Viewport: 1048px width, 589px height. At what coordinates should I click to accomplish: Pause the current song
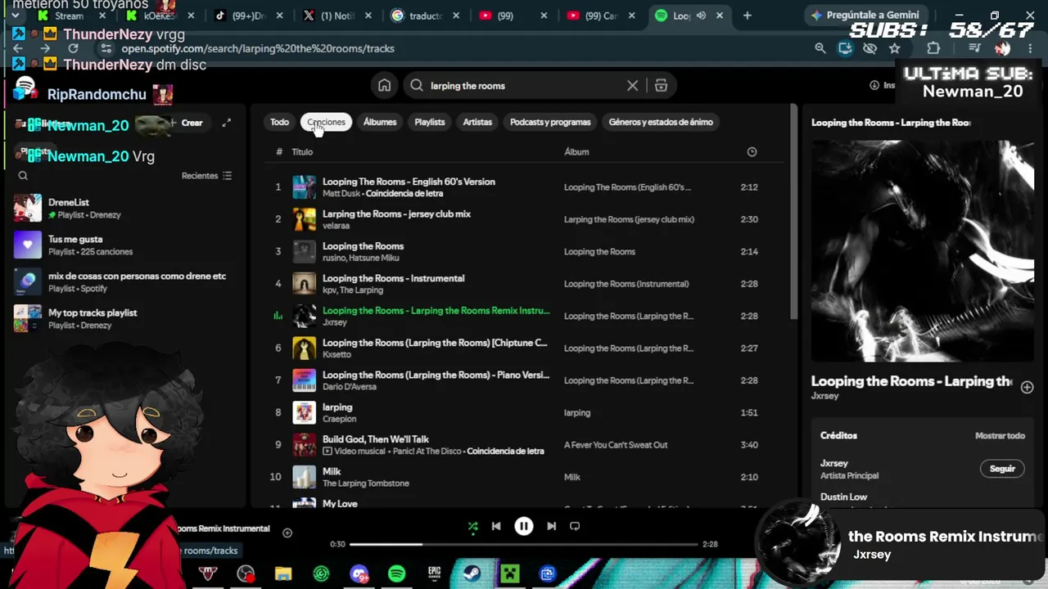coord(524,526)
